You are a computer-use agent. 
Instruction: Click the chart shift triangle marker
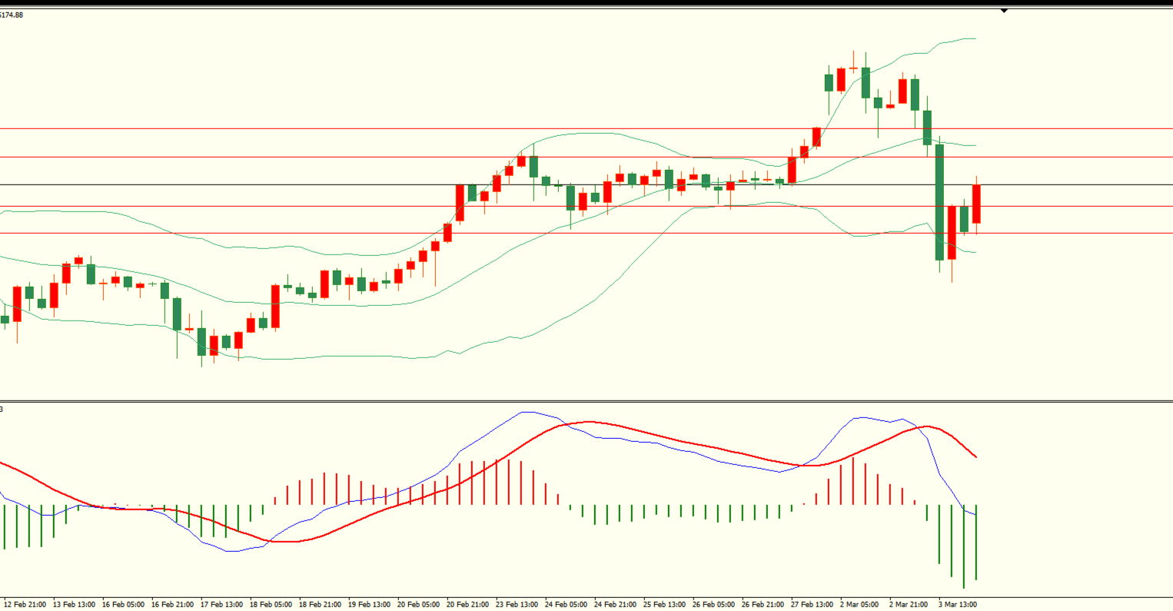(1004, 11)
